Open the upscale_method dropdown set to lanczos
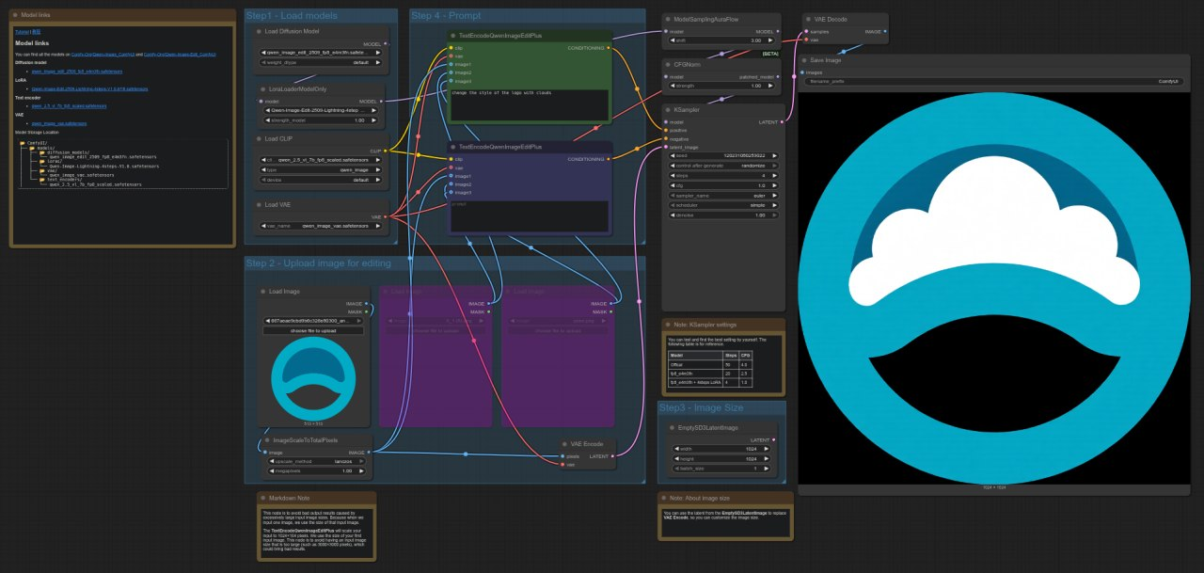The image size is (1204, 573). click(x=318, y=461)
